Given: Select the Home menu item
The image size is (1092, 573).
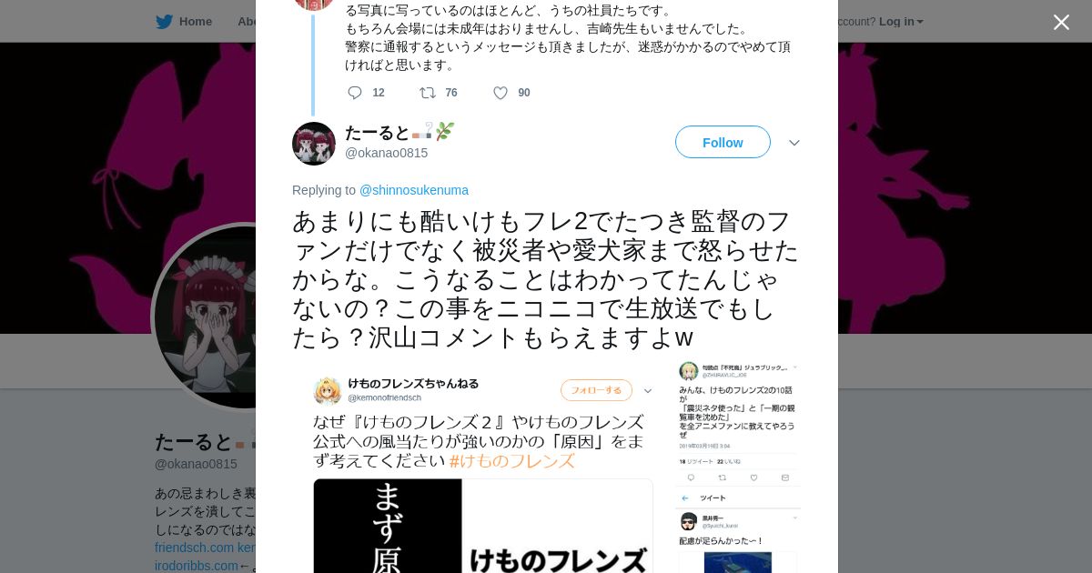Looking at the screenshot, I should click(x=196, y=22).
